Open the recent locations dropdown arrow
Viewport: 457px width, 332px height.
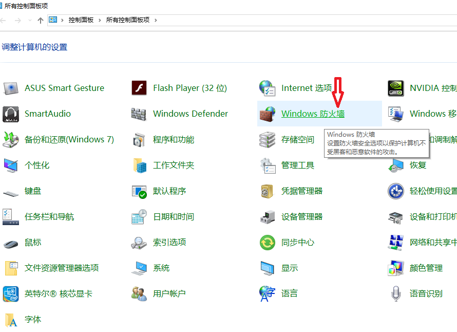coord(30,20)
